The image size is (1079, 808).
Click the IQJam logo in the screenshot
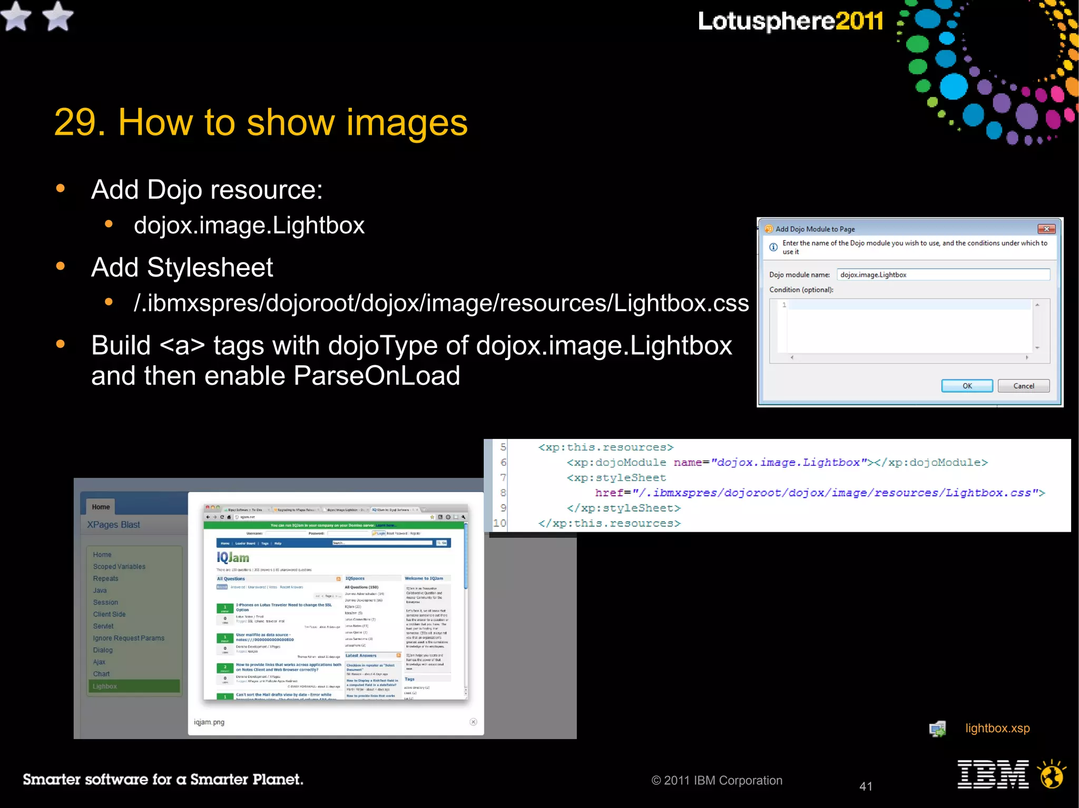point(232,557)
